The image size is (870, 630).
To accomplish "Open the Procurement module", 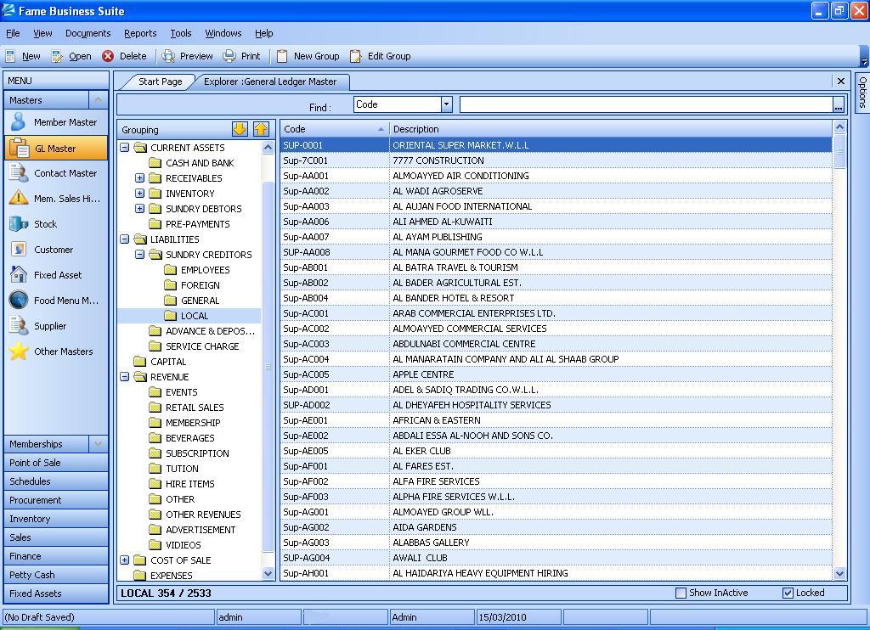I will tap(56, 500).
